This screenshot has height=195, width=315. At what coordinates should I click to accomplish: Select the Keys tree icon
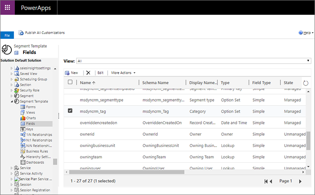(23, 129)
